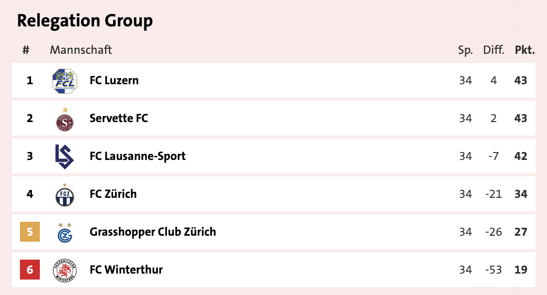Open the FC Zürich team name
The image size is (547, 295).
pos(113,194)
